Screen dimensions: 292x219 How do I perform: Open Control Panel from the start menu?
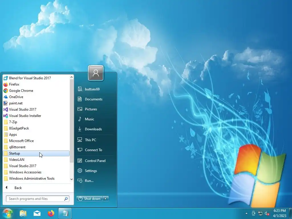pyautogui.click(x=95, y=161)
